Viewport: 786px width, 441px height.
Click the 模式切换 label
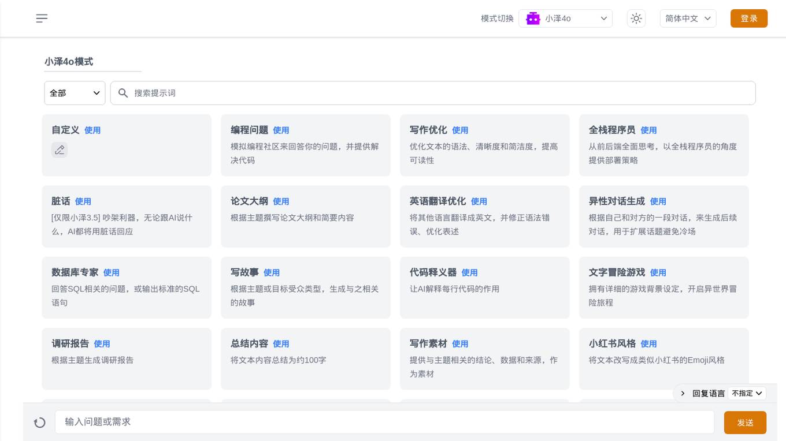(x=497, y=18)
